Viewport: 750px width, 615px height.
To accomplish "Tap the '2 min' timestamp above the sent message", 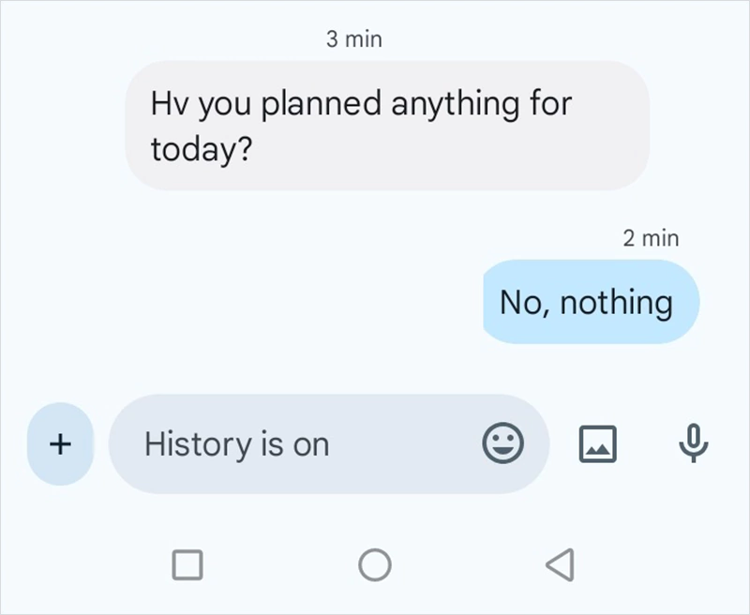I will tap(651, 238).
